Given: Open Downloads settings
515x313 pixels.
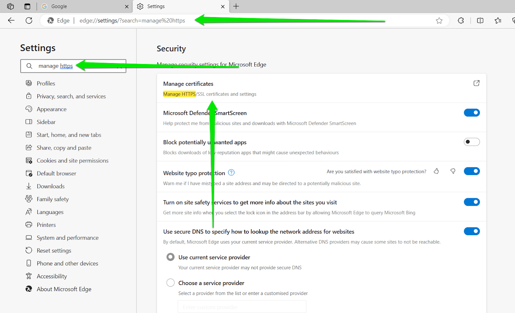Looking at the screenshot, I should (51, 186).
